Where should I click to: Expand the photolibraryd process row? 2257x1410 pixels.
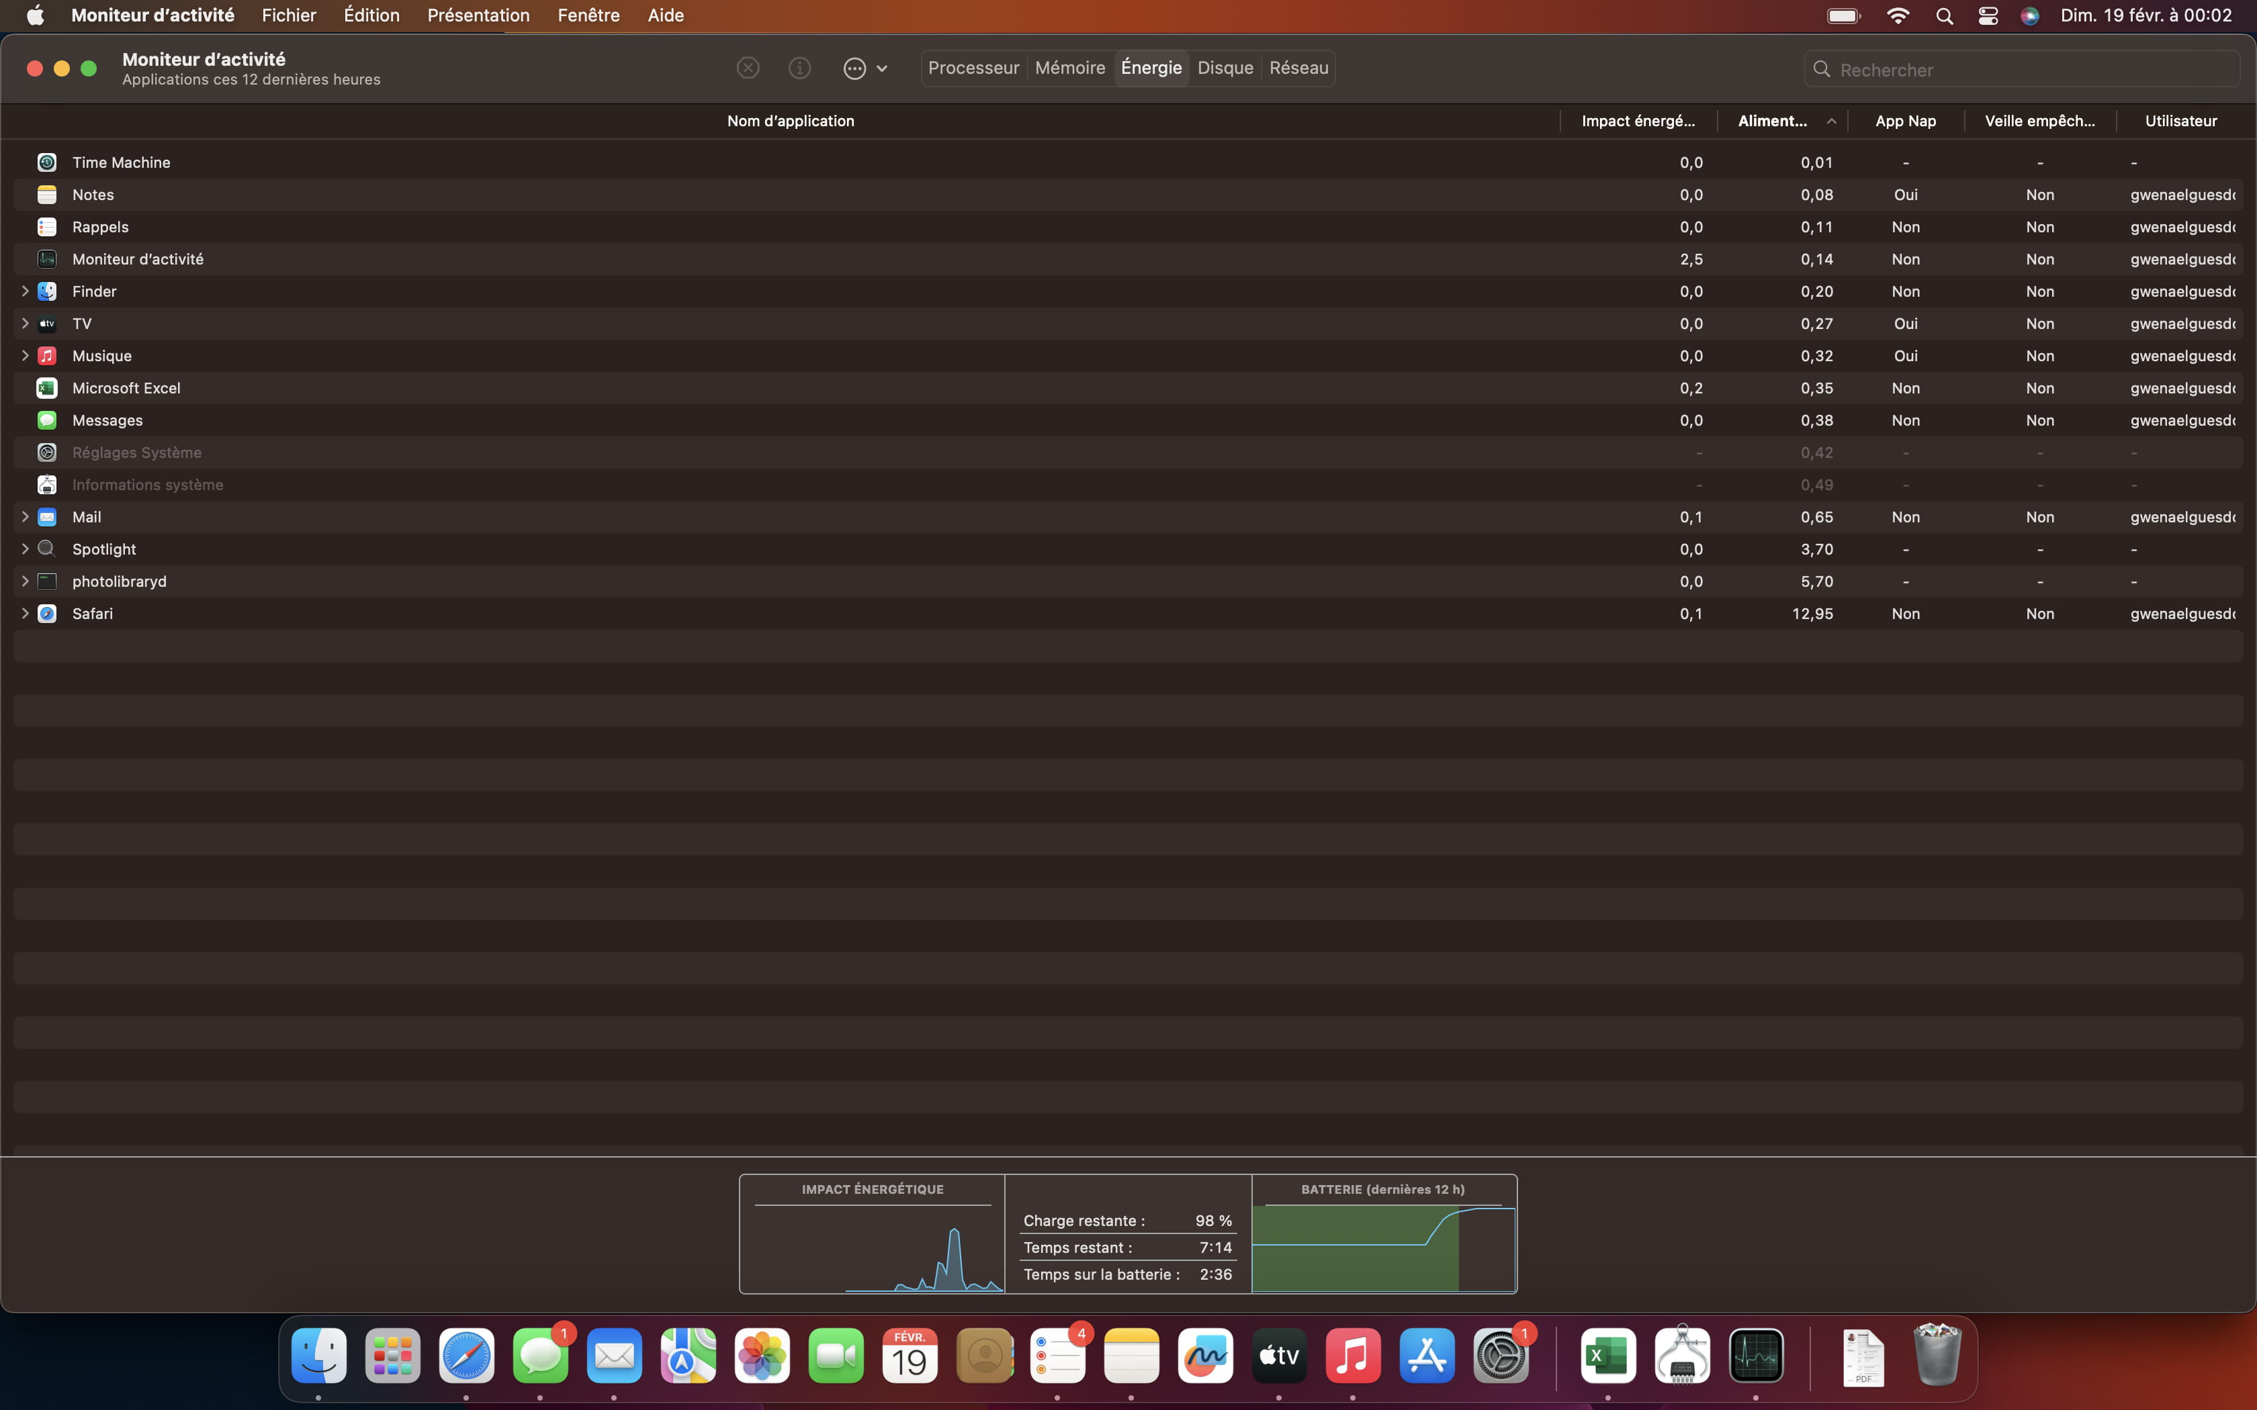pyautogui.click(x=25, y=581)
